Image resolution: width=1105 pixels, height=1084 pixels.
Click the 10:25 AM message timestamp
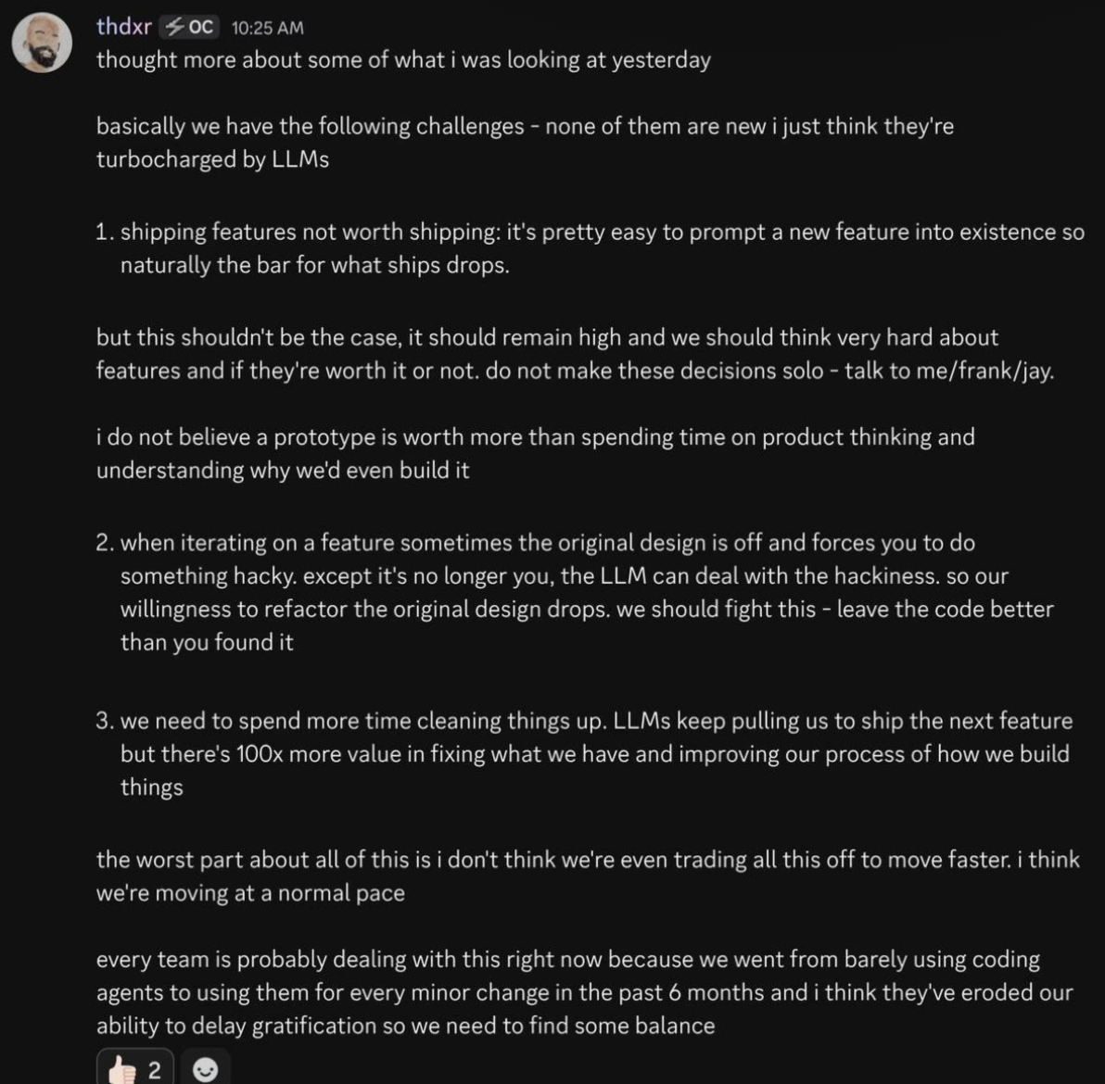point(266,28)
